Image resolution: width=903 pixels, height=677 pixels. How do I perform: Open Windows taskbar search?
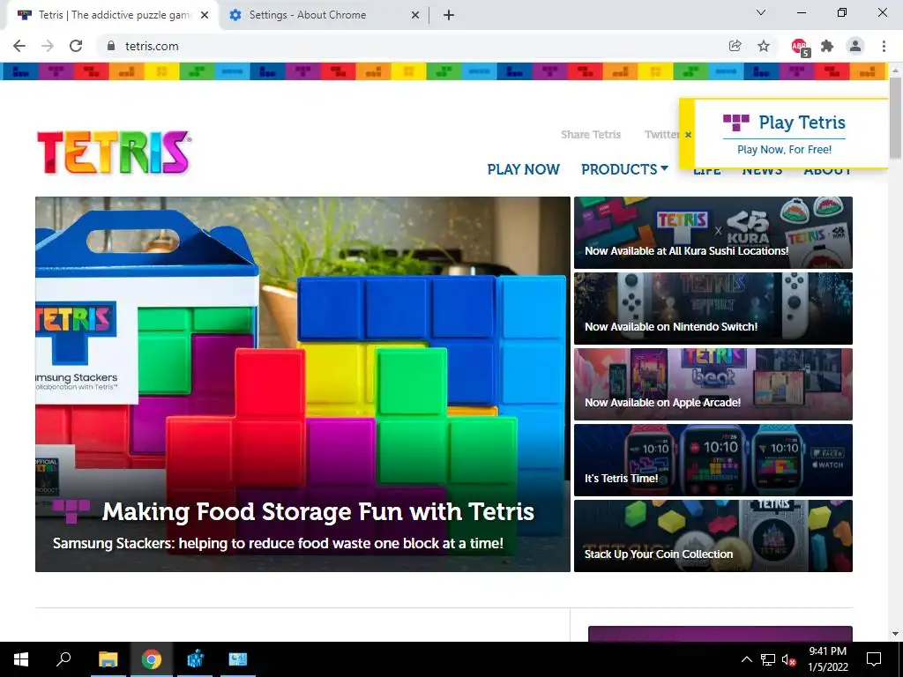coord(63,659)
